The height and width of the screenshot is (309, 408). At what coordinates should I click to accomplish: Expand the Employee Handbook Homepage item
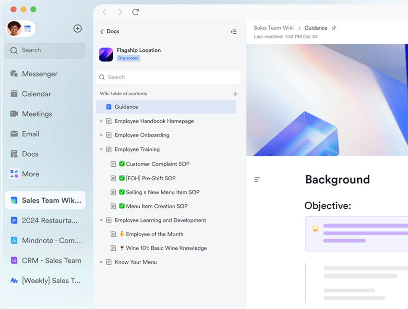tap(101, 121)
